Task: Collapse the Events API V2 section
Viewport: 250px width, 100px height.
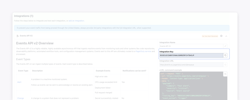Action: pyautogui.click(x=226, y=36)
